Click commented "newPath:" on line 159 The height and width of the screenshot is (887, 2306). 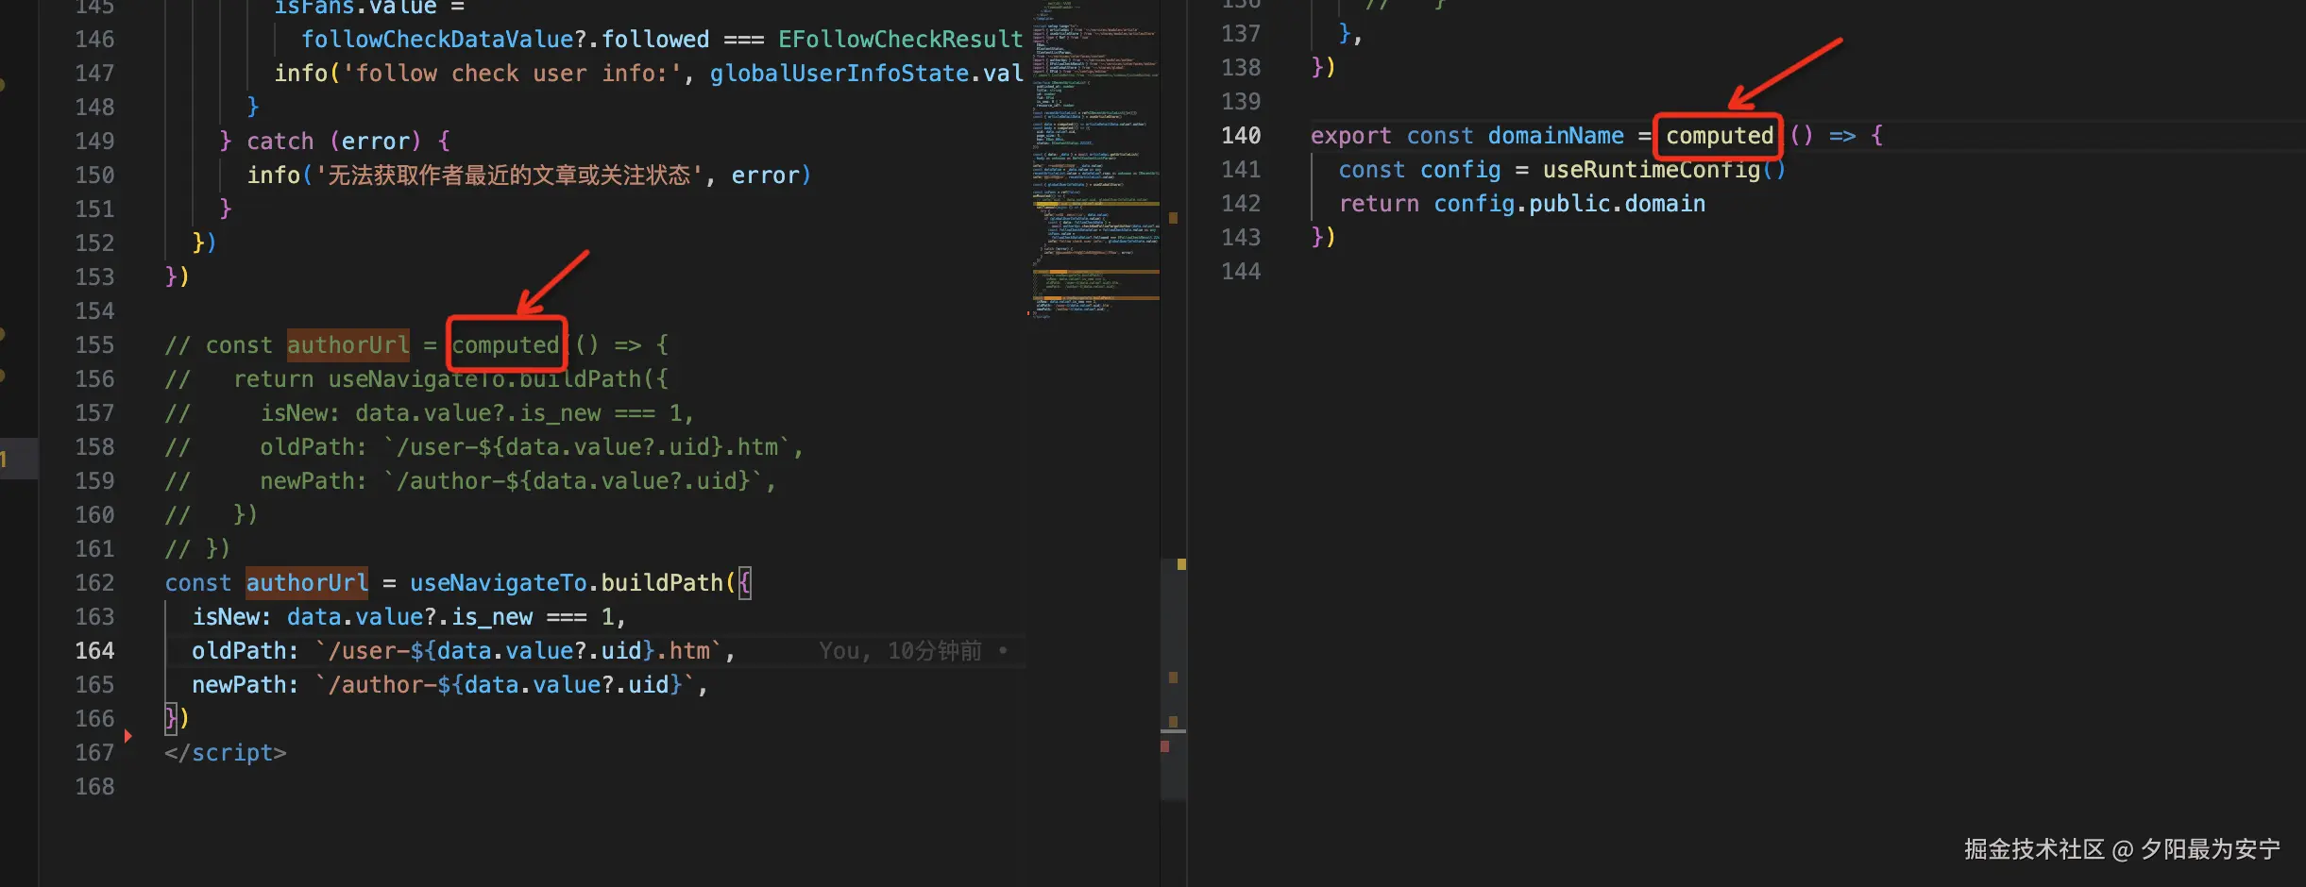coord(314,481)
